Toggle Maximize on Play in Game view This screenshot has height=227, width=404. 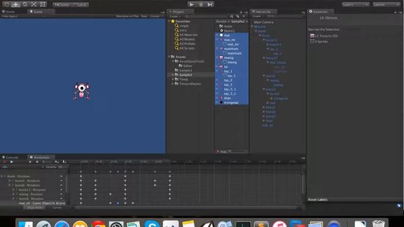pos(128,16)
